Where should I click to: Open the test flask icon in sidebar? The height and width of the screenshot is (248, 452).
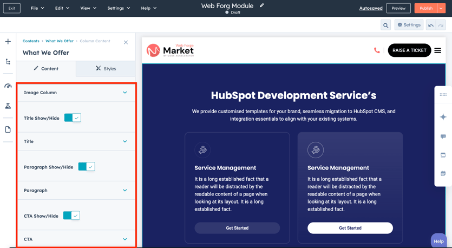[8, 106]
